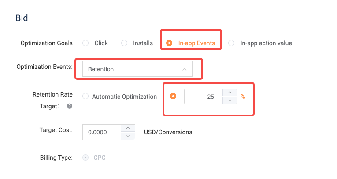Decrease the retention rate percentage with down arrow
The width and height of the screenshot is (337, 179).
229,100
